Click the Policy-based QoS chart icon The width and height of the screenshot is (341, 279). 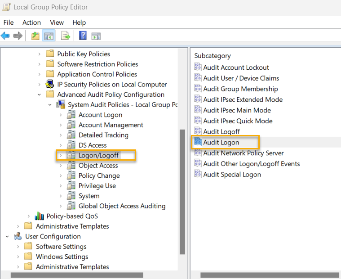coord(40,216)
